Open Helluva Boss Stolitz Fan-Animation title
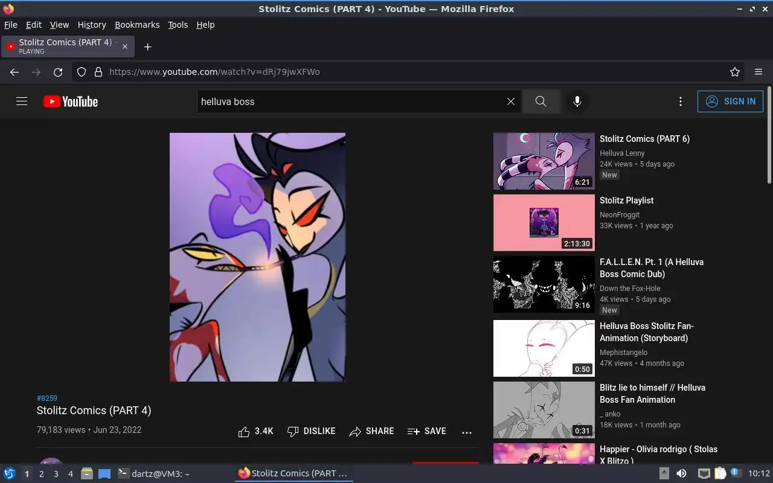This screenshot has width=773, height=483. click(646, 332)
